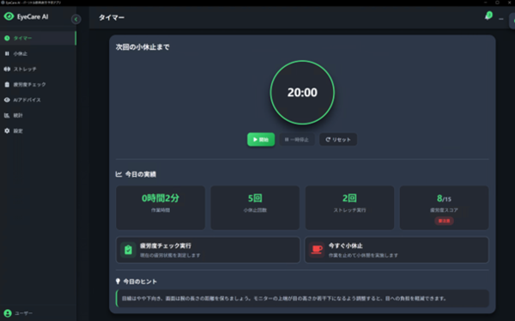Click the green clipboard check icon
The image size is (515, 321).
point(128,250)
